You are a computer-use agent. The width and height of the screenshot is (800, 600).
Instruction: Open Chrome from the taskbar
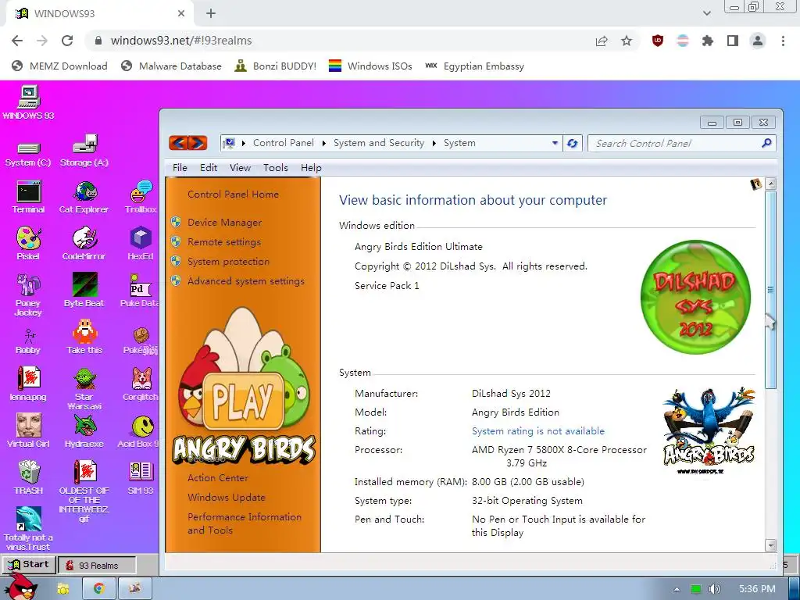[99, 589]
